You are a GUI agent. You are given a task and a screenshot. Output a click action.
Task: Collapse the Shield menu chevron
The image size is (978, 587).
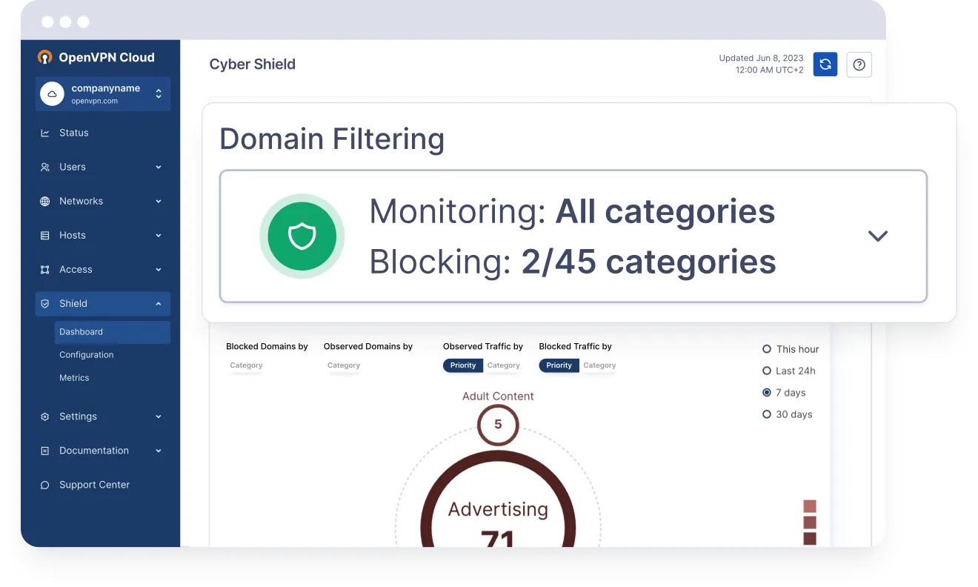pos(159,304)
